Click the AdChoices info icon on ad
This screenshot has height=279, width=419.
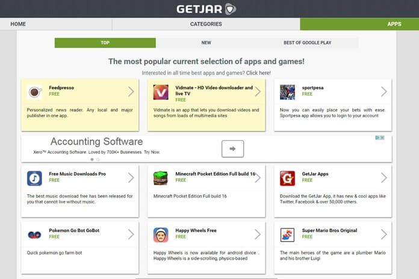[377, 138]
